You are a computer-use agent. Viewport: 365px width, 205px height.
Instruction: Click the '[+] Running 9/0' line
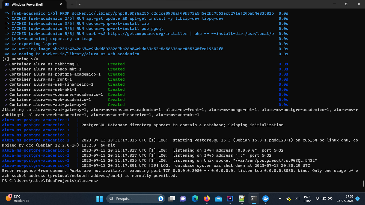(20, 59)
